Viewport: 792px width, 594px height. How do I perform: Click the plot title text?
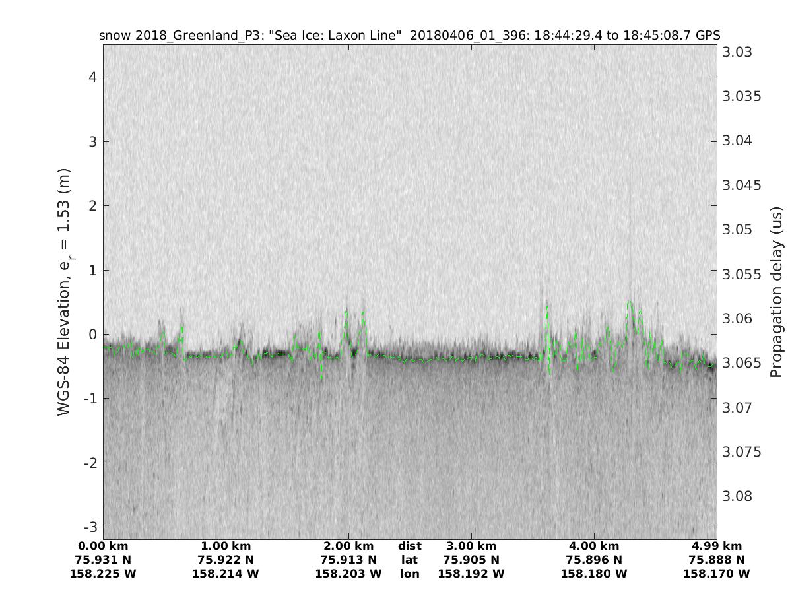[409, 35]
